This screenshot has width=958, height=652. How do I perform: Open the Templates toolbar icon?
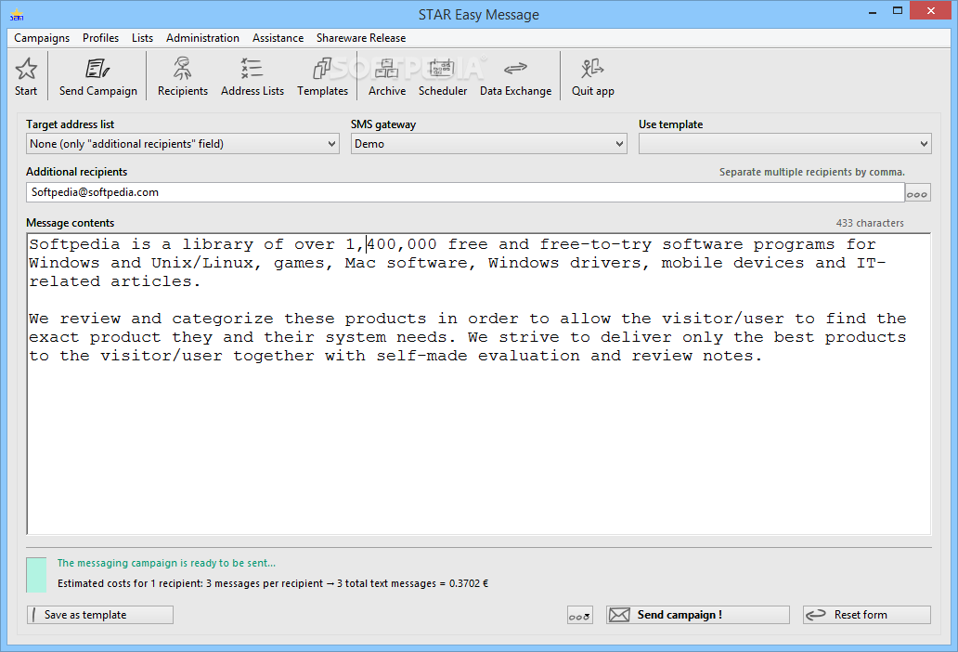[x=322, y=69]
